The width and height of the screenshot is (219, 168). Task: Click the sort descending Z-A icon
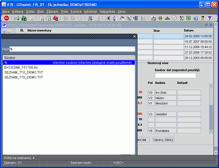click(73, 18)
